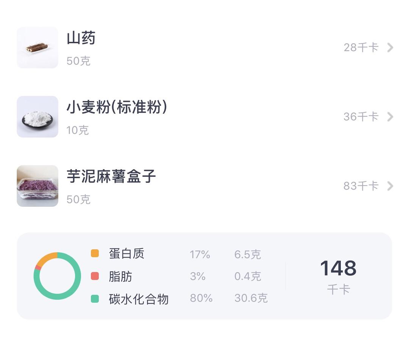Click the 28千卡 calorie value
Viewport: 409px width, 338px height.
tap(361, 47)
